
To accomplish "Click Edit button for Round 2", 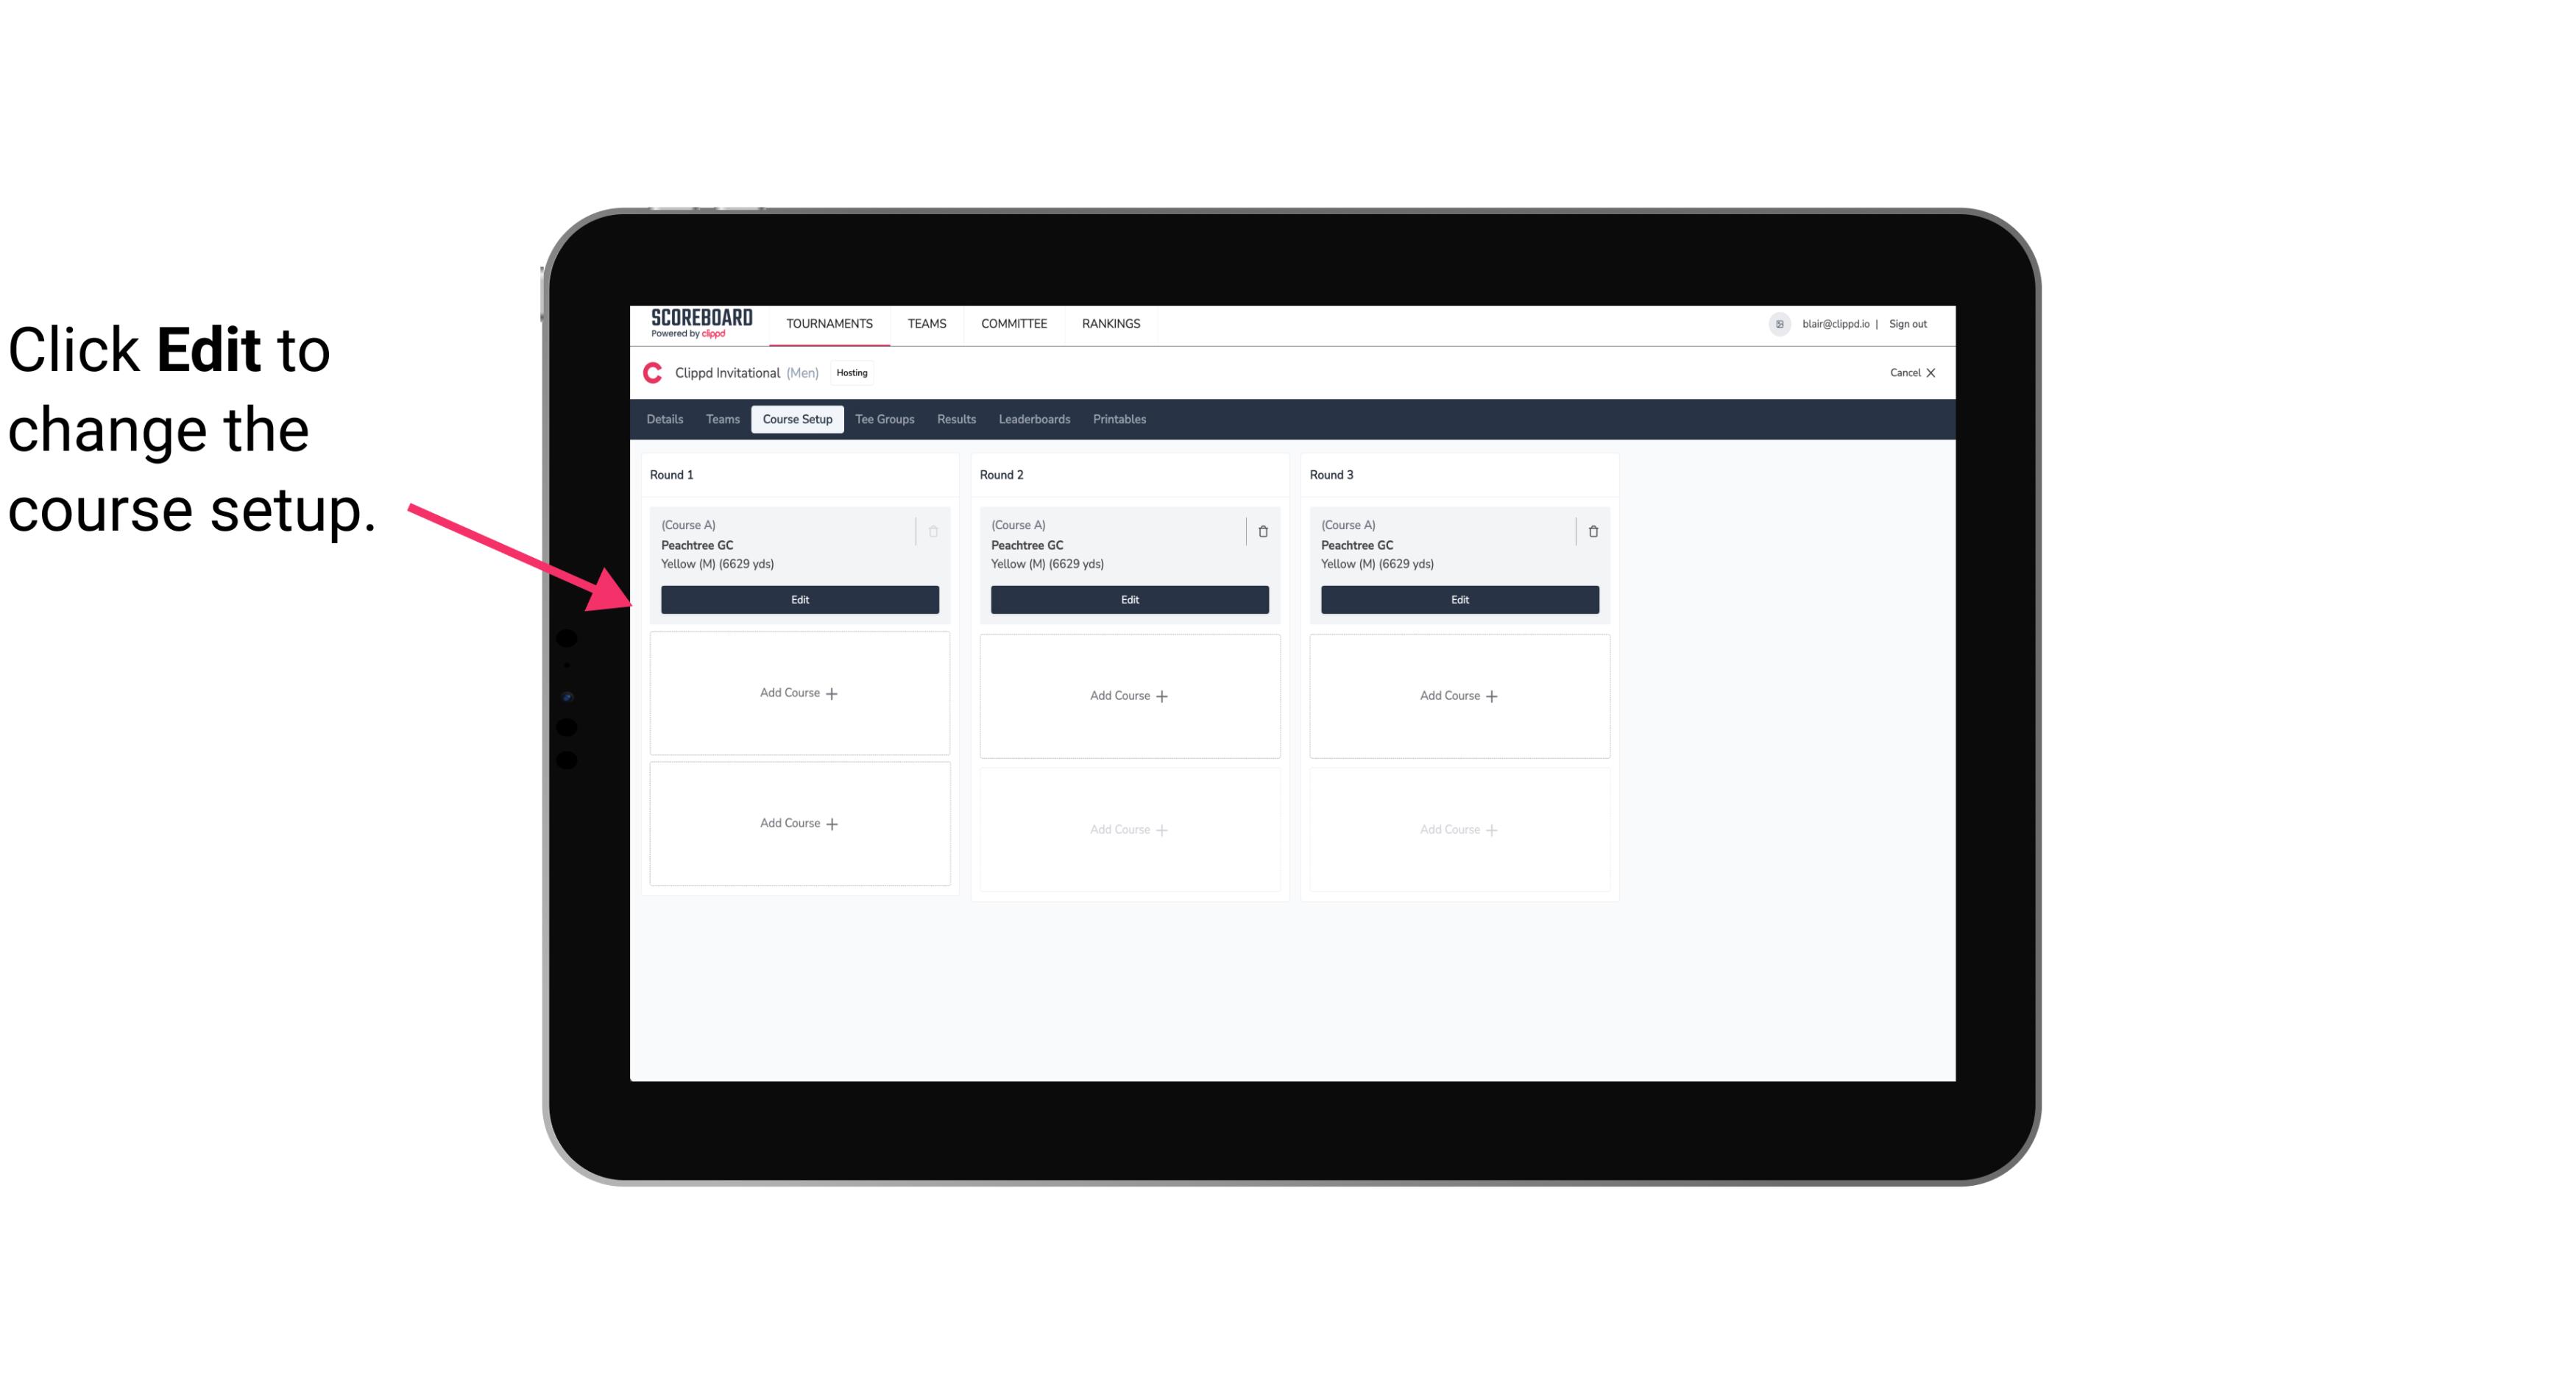I will [x=1128, y=599].
